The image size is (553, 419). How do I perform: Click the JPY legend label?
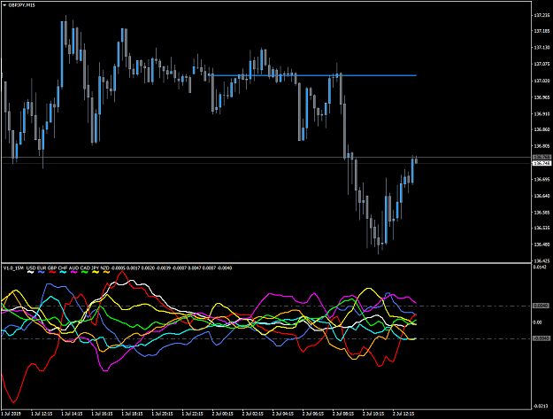pos(96,268)
